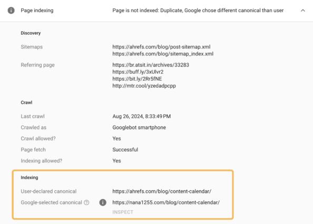The width and height of the screenshot is (313, 224).
Task: Open the sitemap_index.xml sitemap URL
Action: coord(163,54)
